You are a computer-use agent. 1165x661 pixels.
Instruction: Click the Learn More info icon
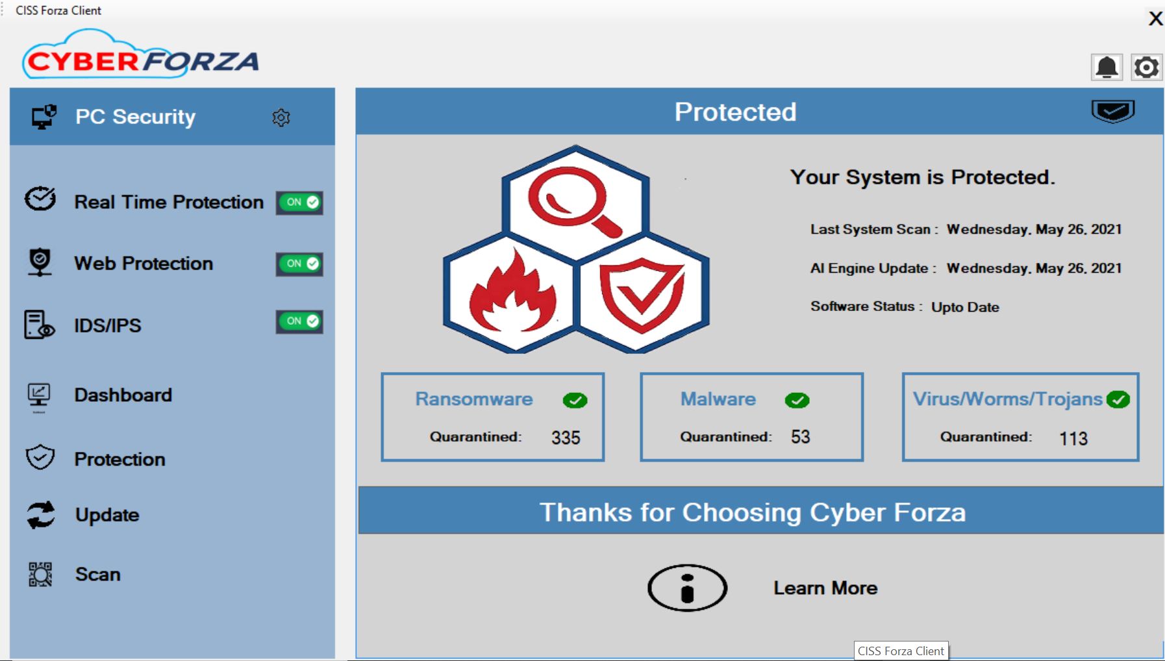pos(687,588)
